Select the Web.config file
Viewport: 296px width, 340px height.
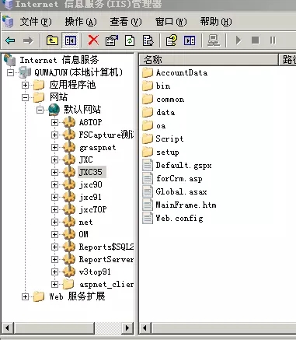[x=179, y=218]
